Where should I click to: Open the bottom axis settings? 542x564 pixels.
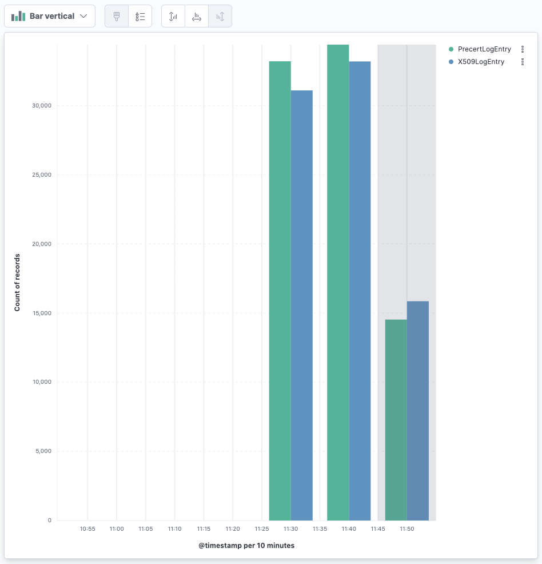tap(197, 17)
